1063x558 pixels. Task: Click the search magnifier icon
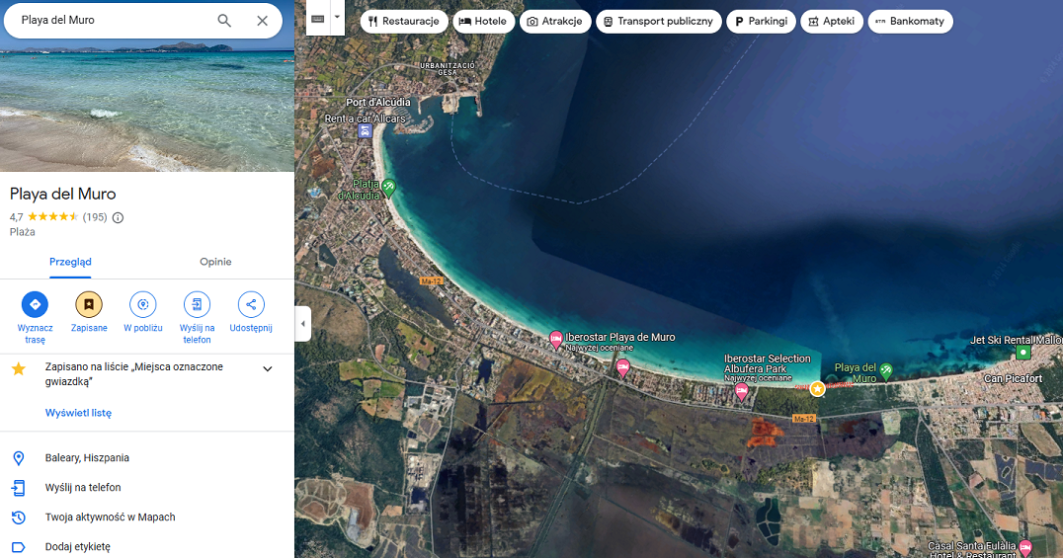(x=223, y=21)
